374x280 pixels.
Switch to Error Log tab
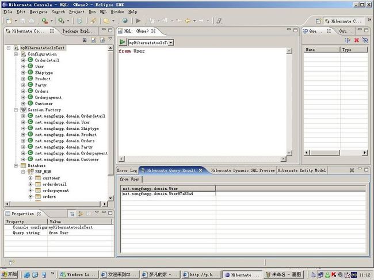point(127,170)
